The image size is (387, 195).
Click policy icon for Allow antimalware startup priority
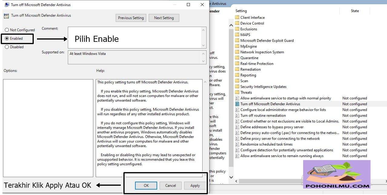237,98
